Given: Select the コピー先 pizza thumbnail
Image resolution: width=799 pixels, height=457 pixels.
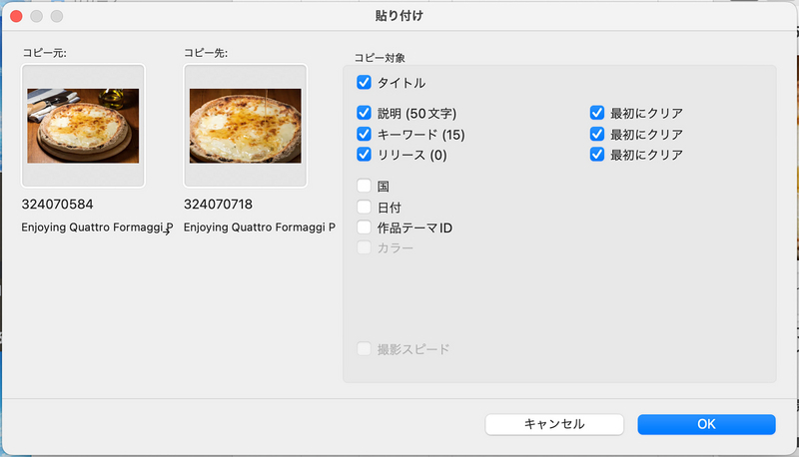Looking at the screenshot, I should pos(245,126).
